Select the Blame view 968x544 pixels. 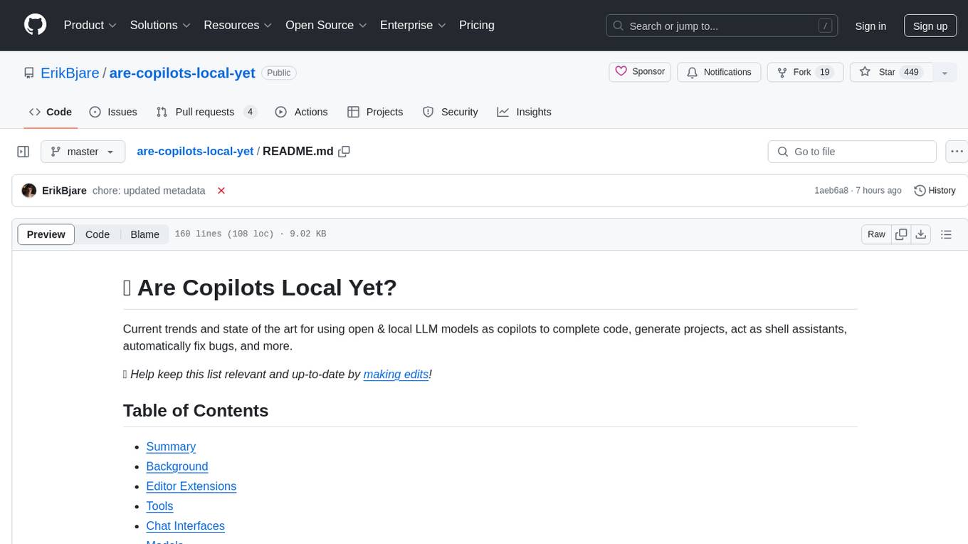tap(145, 234)
